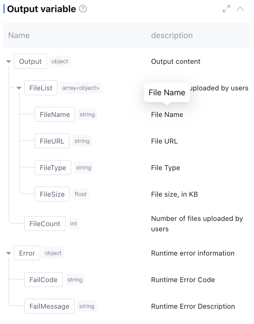Viewport: 254px width, 324px height.
Task: Collapse the Output variable section
Action: pos(240,9)
